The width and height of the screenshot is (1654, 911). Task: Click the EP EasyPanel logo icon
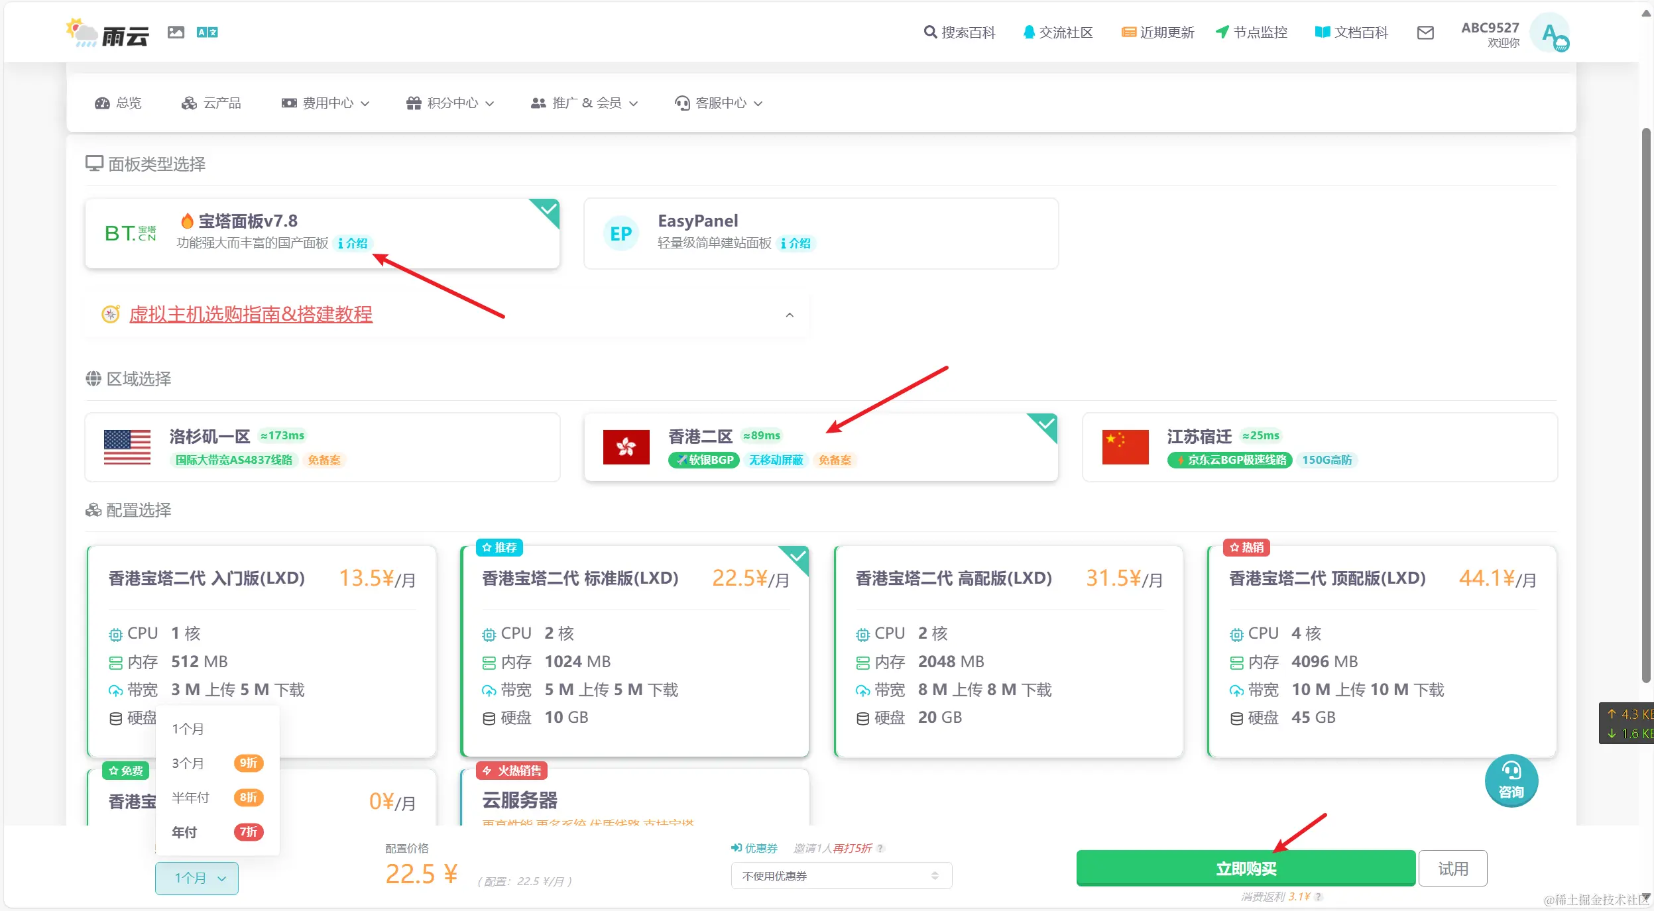pos(621,233)
